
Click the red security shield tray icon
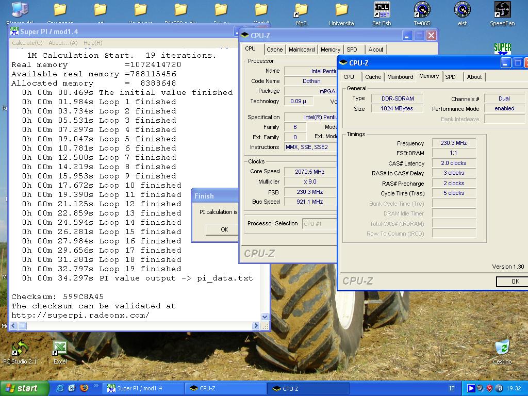(490, 389)
